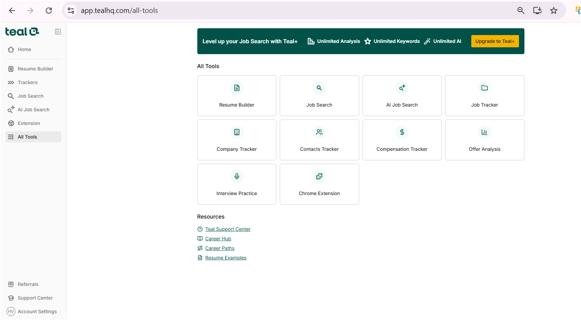Open the Offer Analysis card label
This screenshot has width=581, height=320.
pyautogui.click(x=485, y=149)
